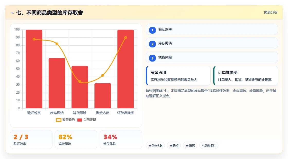
Task: Click the 82% 库存周转 stat card
Action: [76, 140]
